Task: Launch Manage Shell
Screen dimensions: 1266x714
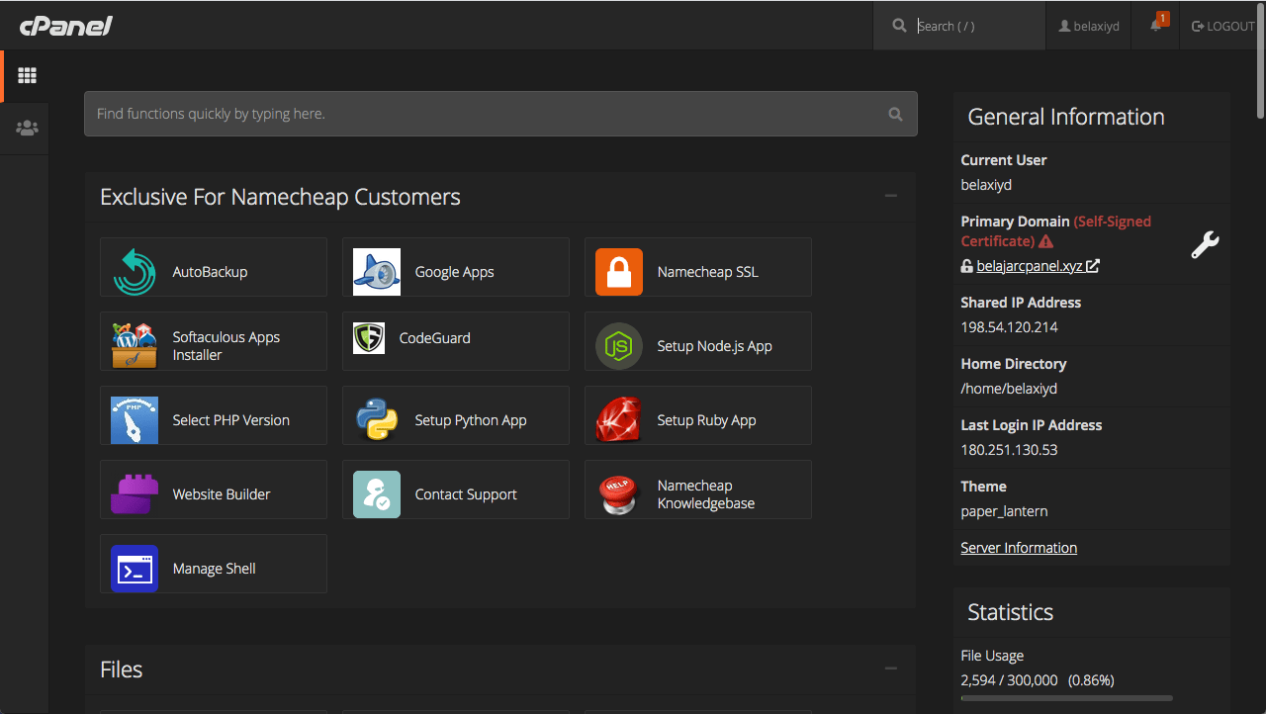Action: click(214, 564)
